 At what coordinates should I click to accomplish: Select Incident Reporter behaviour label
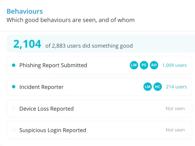click(42, 87)
